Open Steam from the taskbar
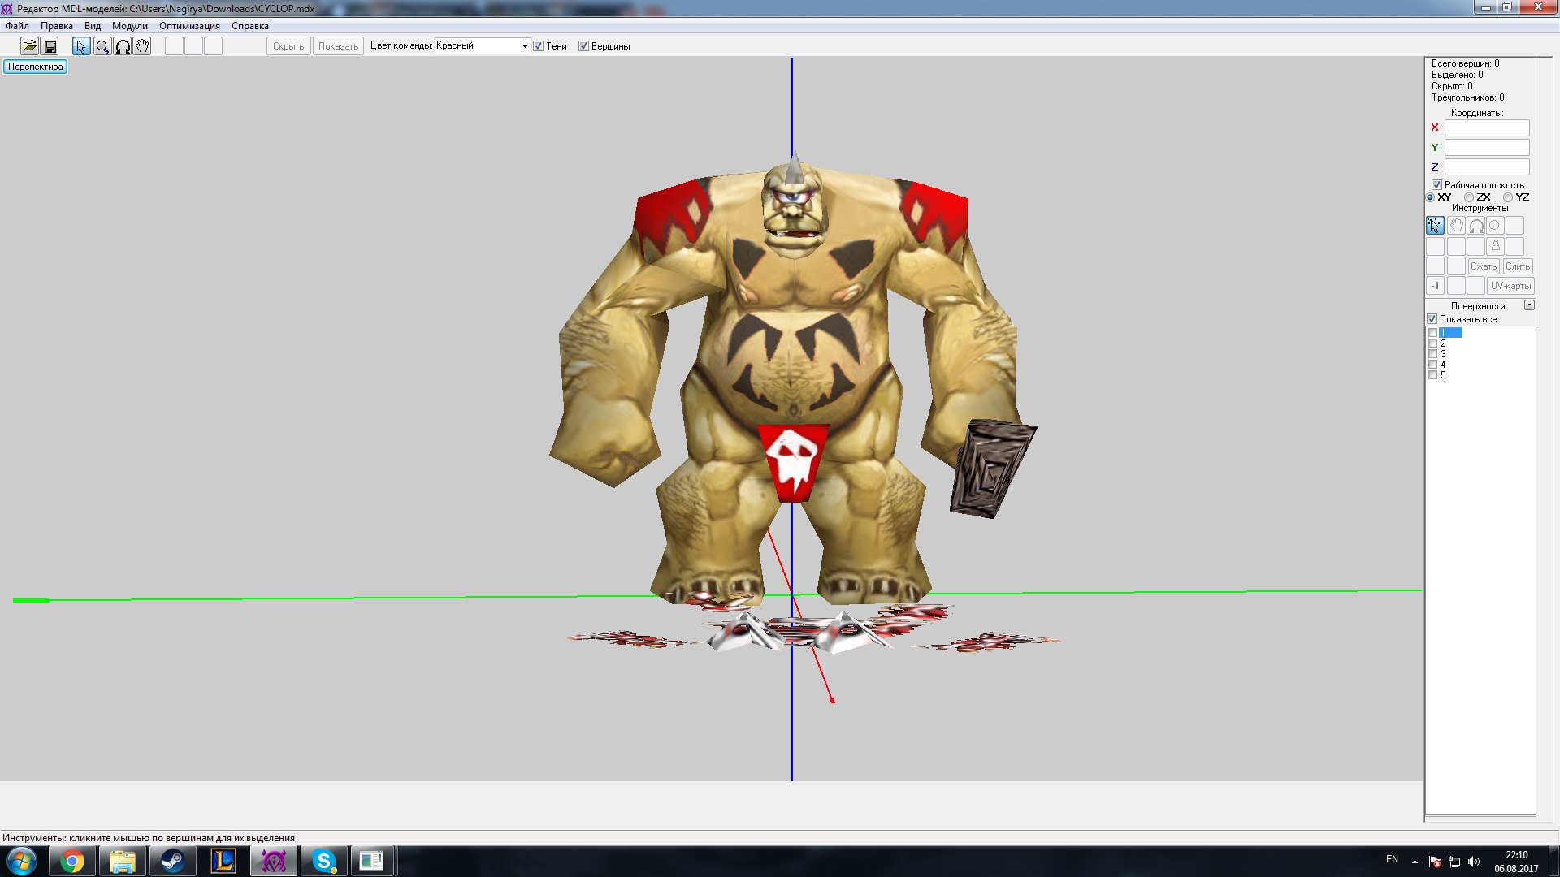The image size is (1560, 877). (172, 861)
